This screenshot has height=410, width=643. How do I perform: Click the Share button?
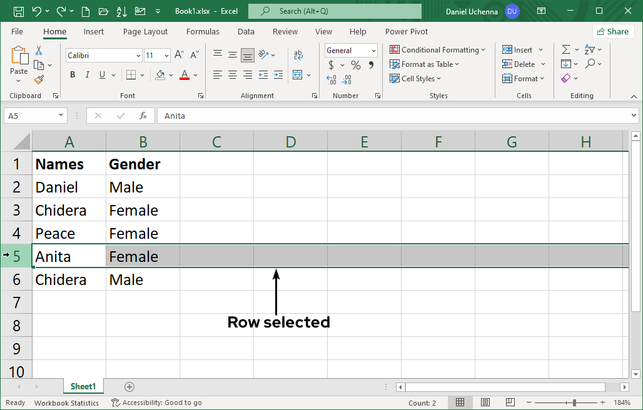point(612,31)
